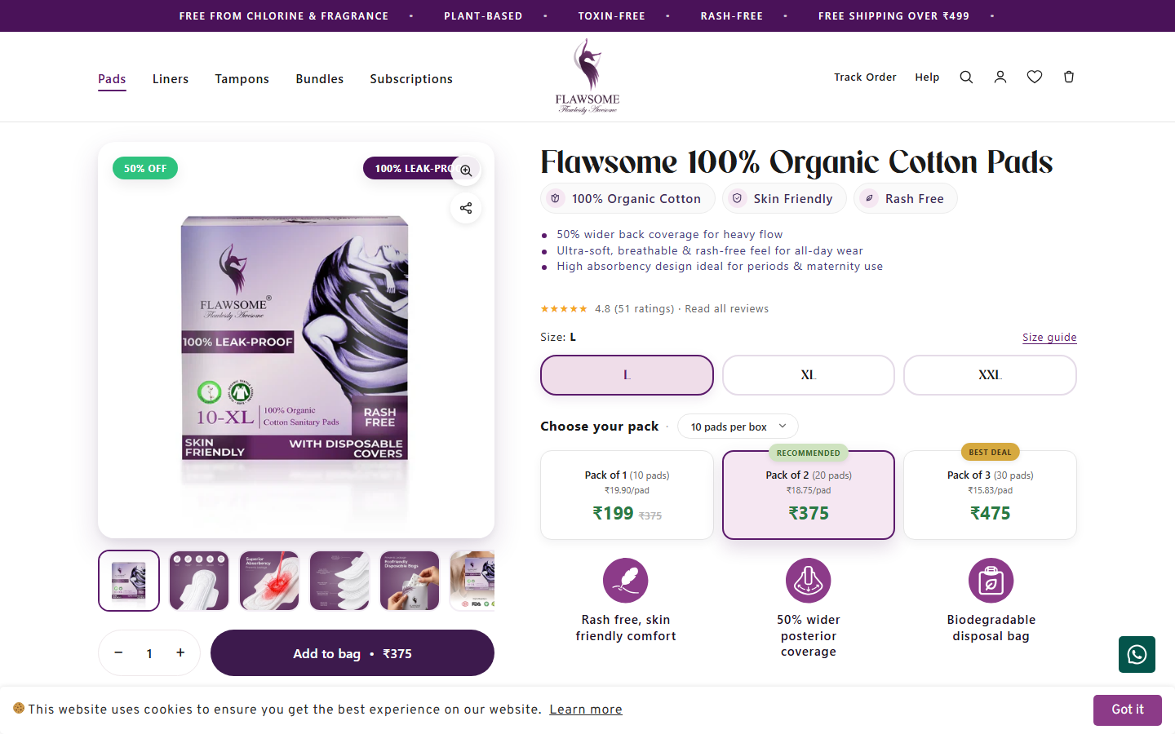Click the PLANT-BASED banner text
1175x734 pixels.
[x=483, y=15]
